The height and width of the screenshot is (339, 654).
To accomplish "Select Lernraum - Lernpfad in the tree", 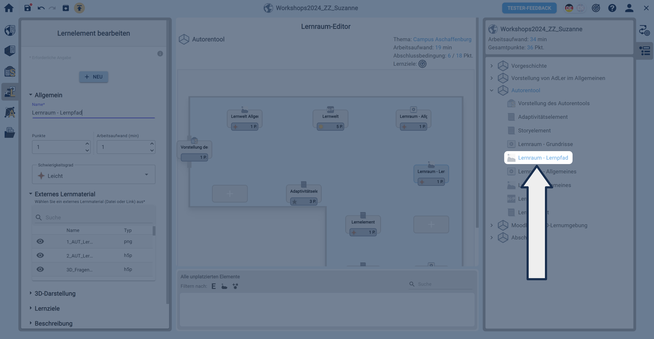I will coord(543,158).
